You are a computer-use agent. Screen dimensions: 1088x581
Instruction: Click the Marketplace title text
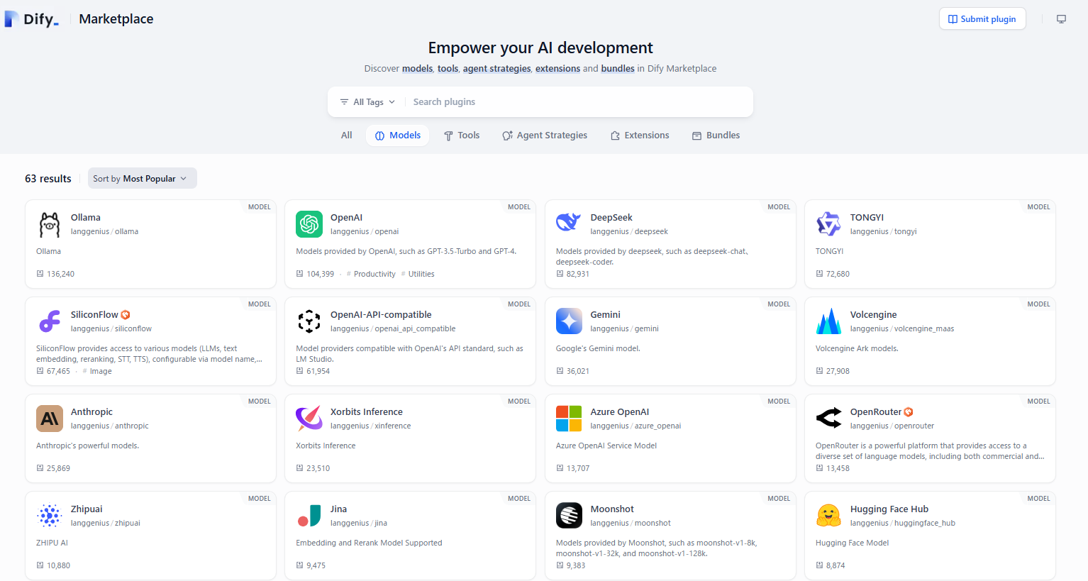116,19
